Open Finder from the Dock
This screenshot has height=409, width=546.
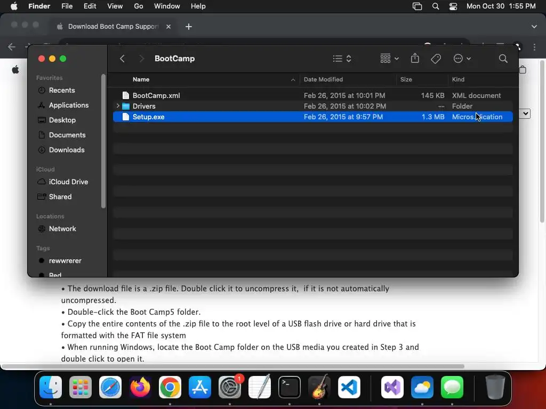[x=51, y=387]
